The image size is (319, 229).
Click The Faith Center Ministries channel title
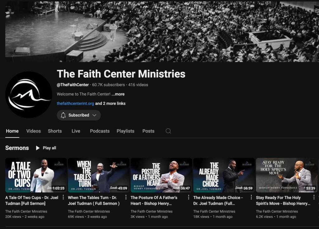pos(121,74)
